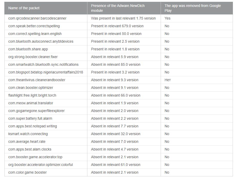Click the "Name of the packet" column header
Viewport: 237px width, 179px height.
point(24,8)
